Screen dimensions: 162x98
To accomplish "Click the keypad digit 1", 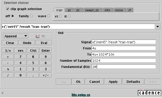I will click(21, 69).
